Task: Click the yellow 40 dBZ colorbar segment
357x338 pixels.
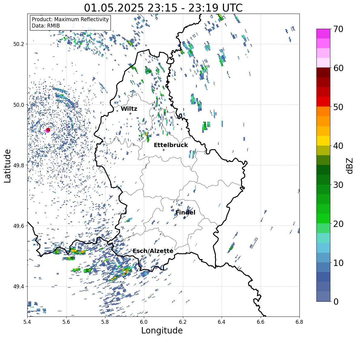Action: click(x=323, y=141)
